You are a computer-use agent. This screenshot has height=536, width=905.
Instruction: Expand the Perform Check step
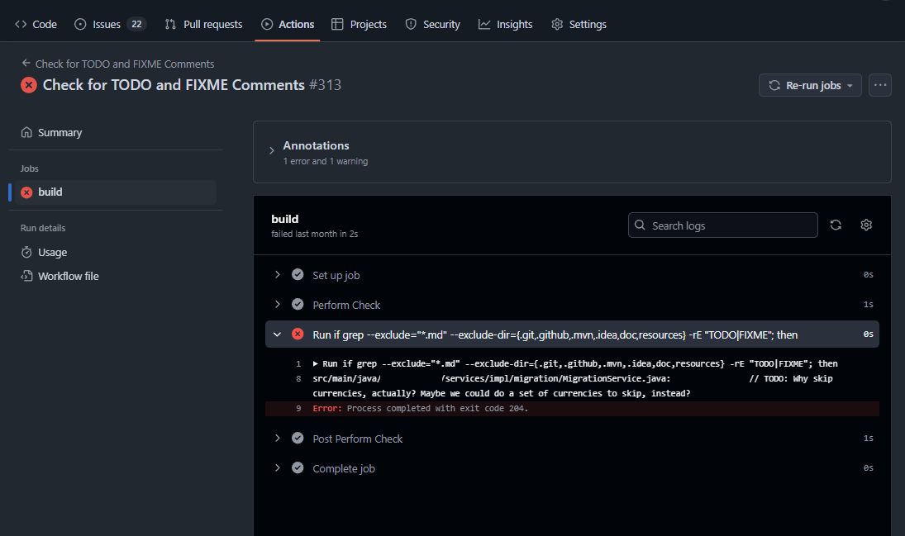(278, 305)
